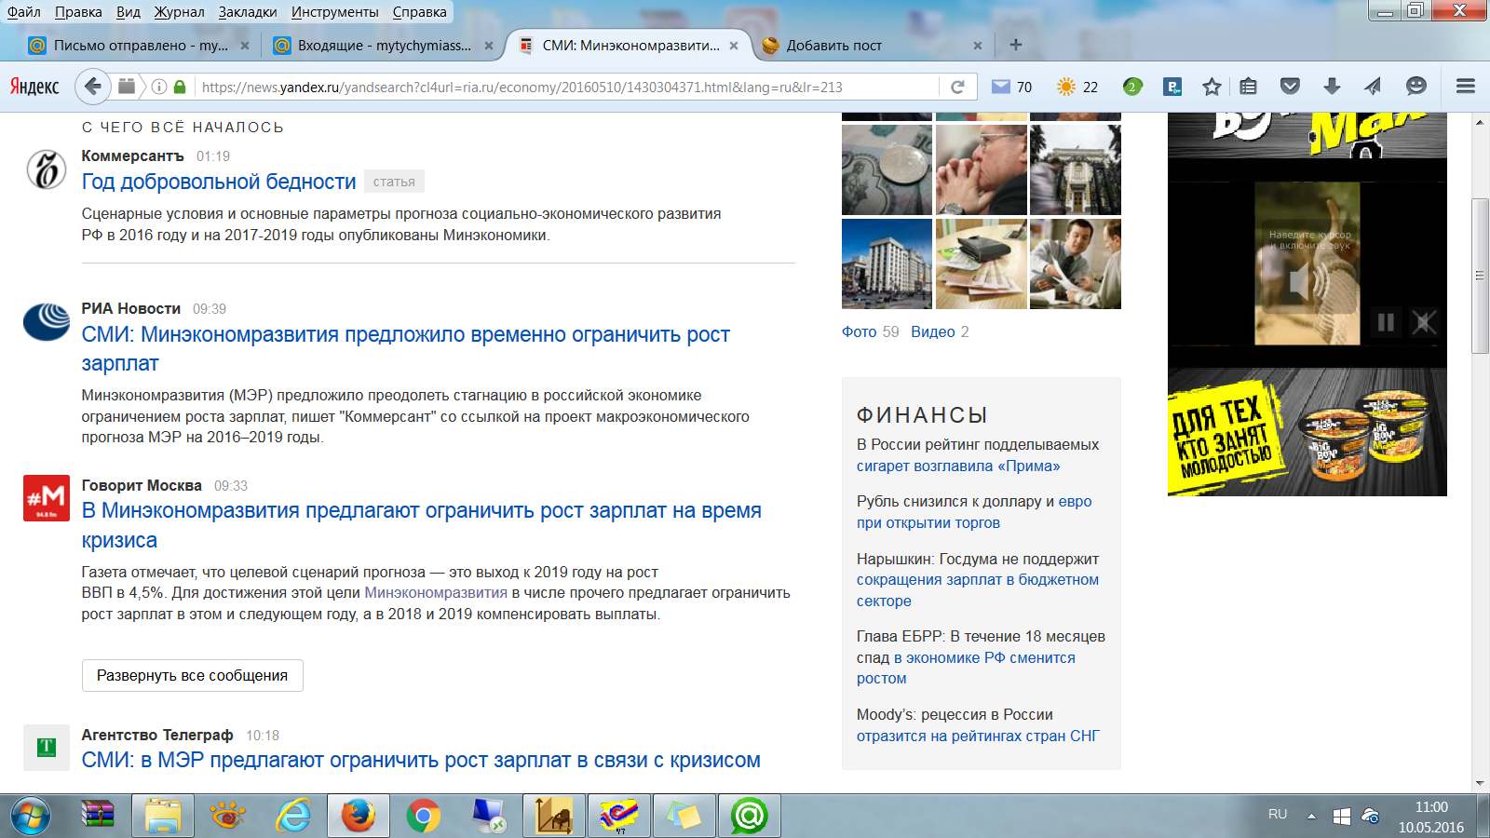
Task: Open the Firefox hamburger menu
Action: tap(1466, 87)
